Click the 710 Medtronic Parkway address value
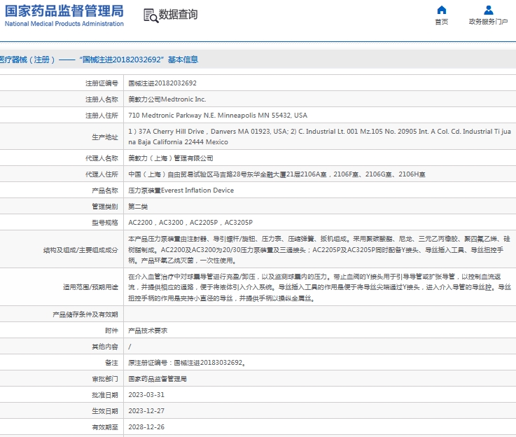The width and height of the screenshot is (516, 437). (x=218, y=116)
